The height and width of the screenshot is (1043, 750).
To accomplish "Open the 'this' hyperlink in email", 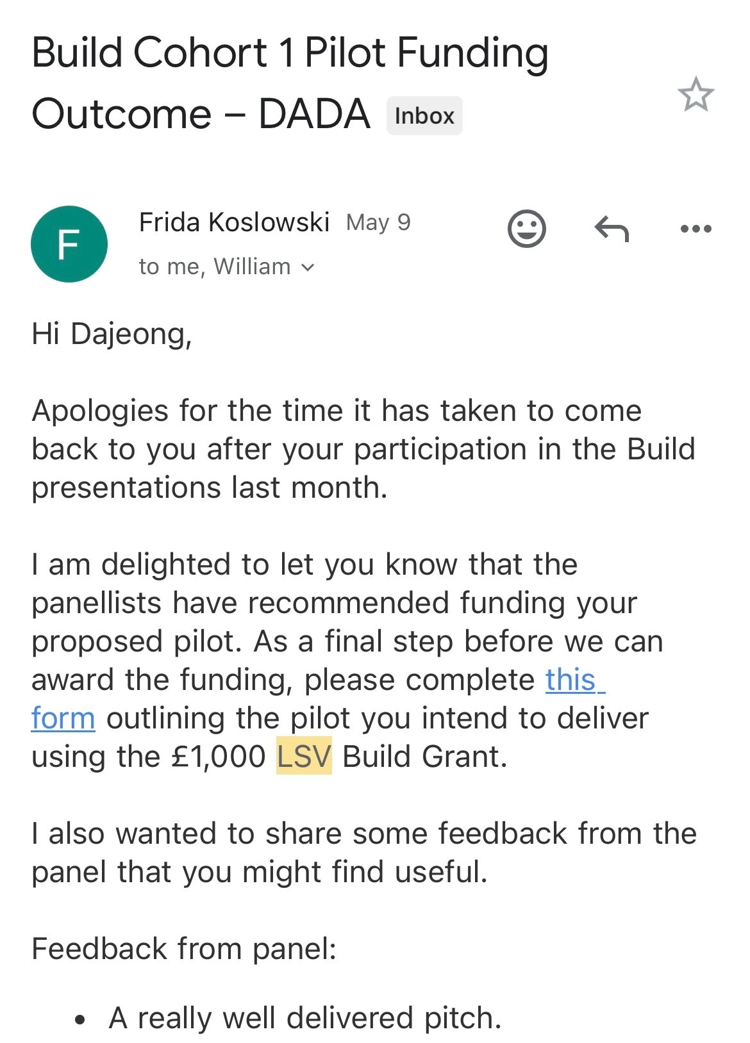I will click(571, 680).
